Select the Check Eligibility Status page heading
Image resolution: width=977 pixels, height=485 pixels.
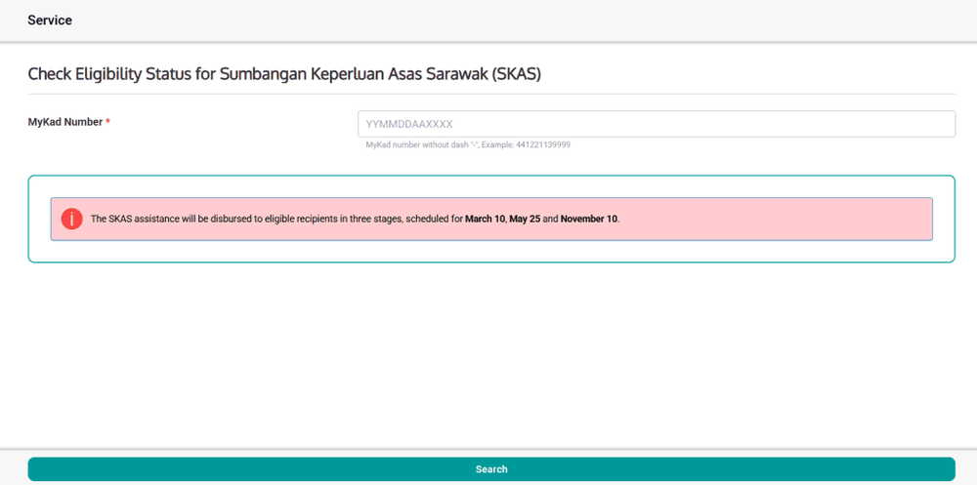click(284, 74)
